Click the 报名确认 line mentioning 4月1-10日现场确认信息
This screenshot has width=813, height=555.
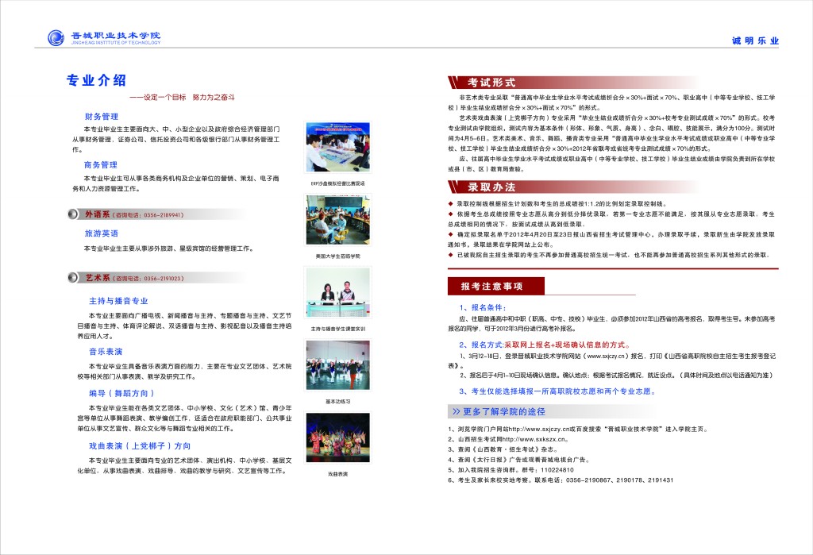[x=616, y=376]
